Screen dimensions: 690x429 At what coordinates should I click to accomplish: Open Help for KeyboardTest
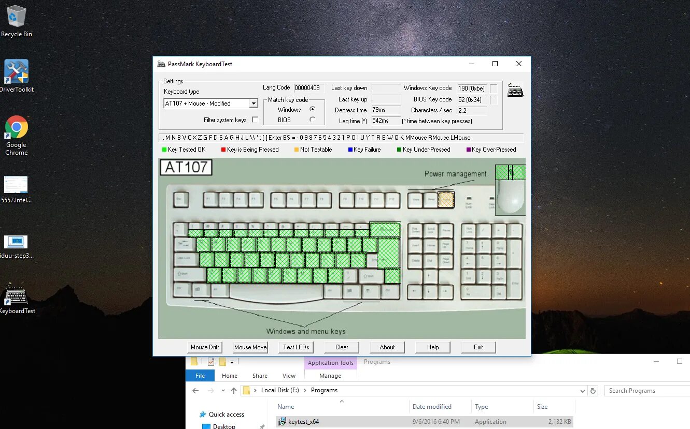click(x=433, y=347)
